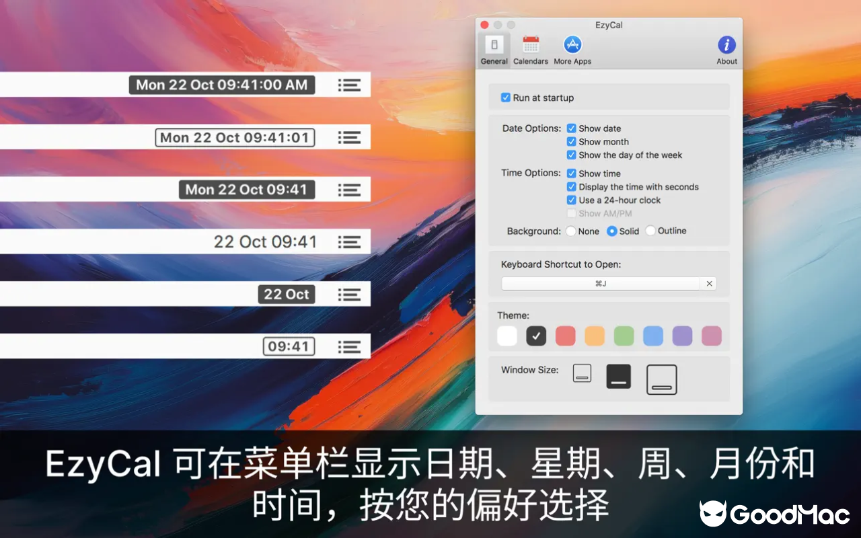This screenshot has width=861, height=538.
Task: Click the solid Mon 22 Oct 09:41 clock
Action: coord(247,190)
